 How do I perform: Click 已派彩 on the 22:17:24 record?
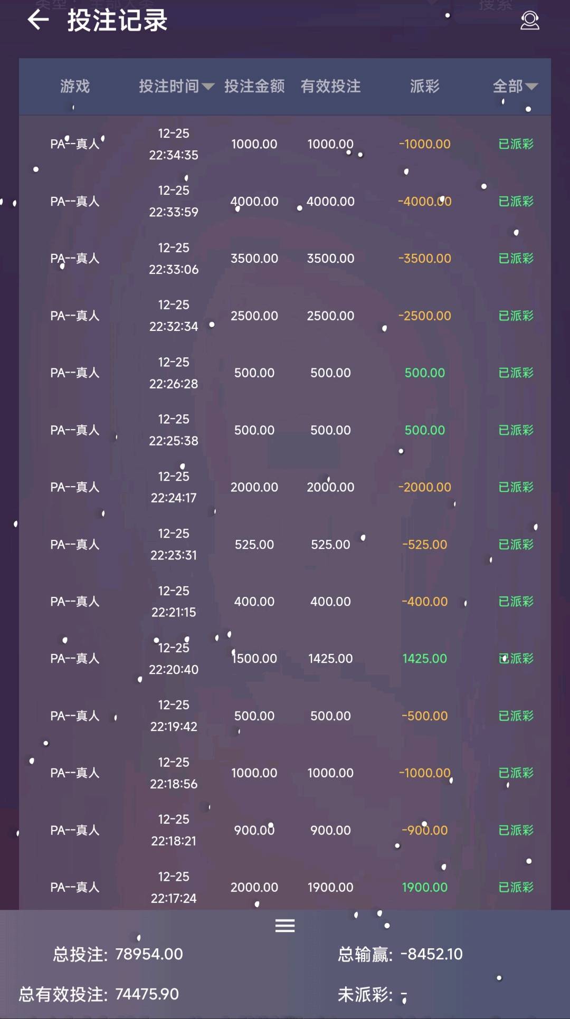point(516,887)
